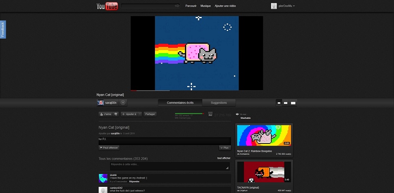Open the Parcourir menu item
Image resolution: width=394 pixels, height=193 pixels.
click(x=191, y=6)
